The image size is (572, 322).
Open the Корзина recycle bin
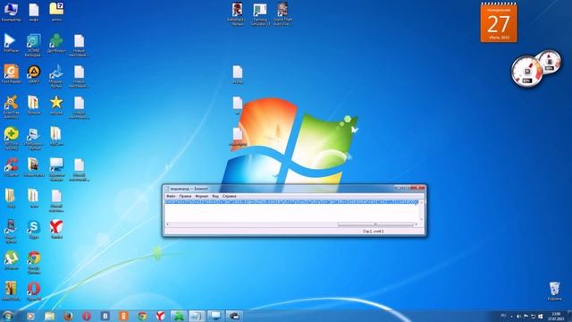[554, 291]
